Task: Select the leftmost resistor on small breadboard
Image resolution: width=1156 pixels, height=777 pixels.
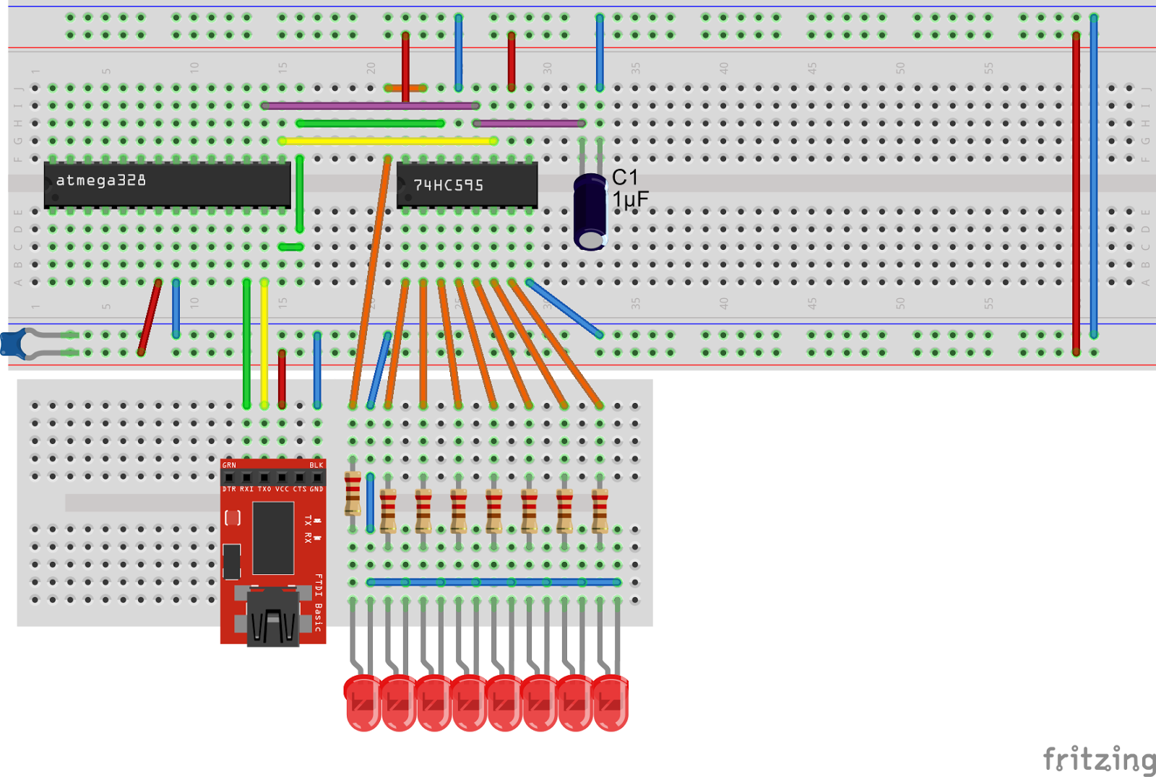Action: coord(353,494)
